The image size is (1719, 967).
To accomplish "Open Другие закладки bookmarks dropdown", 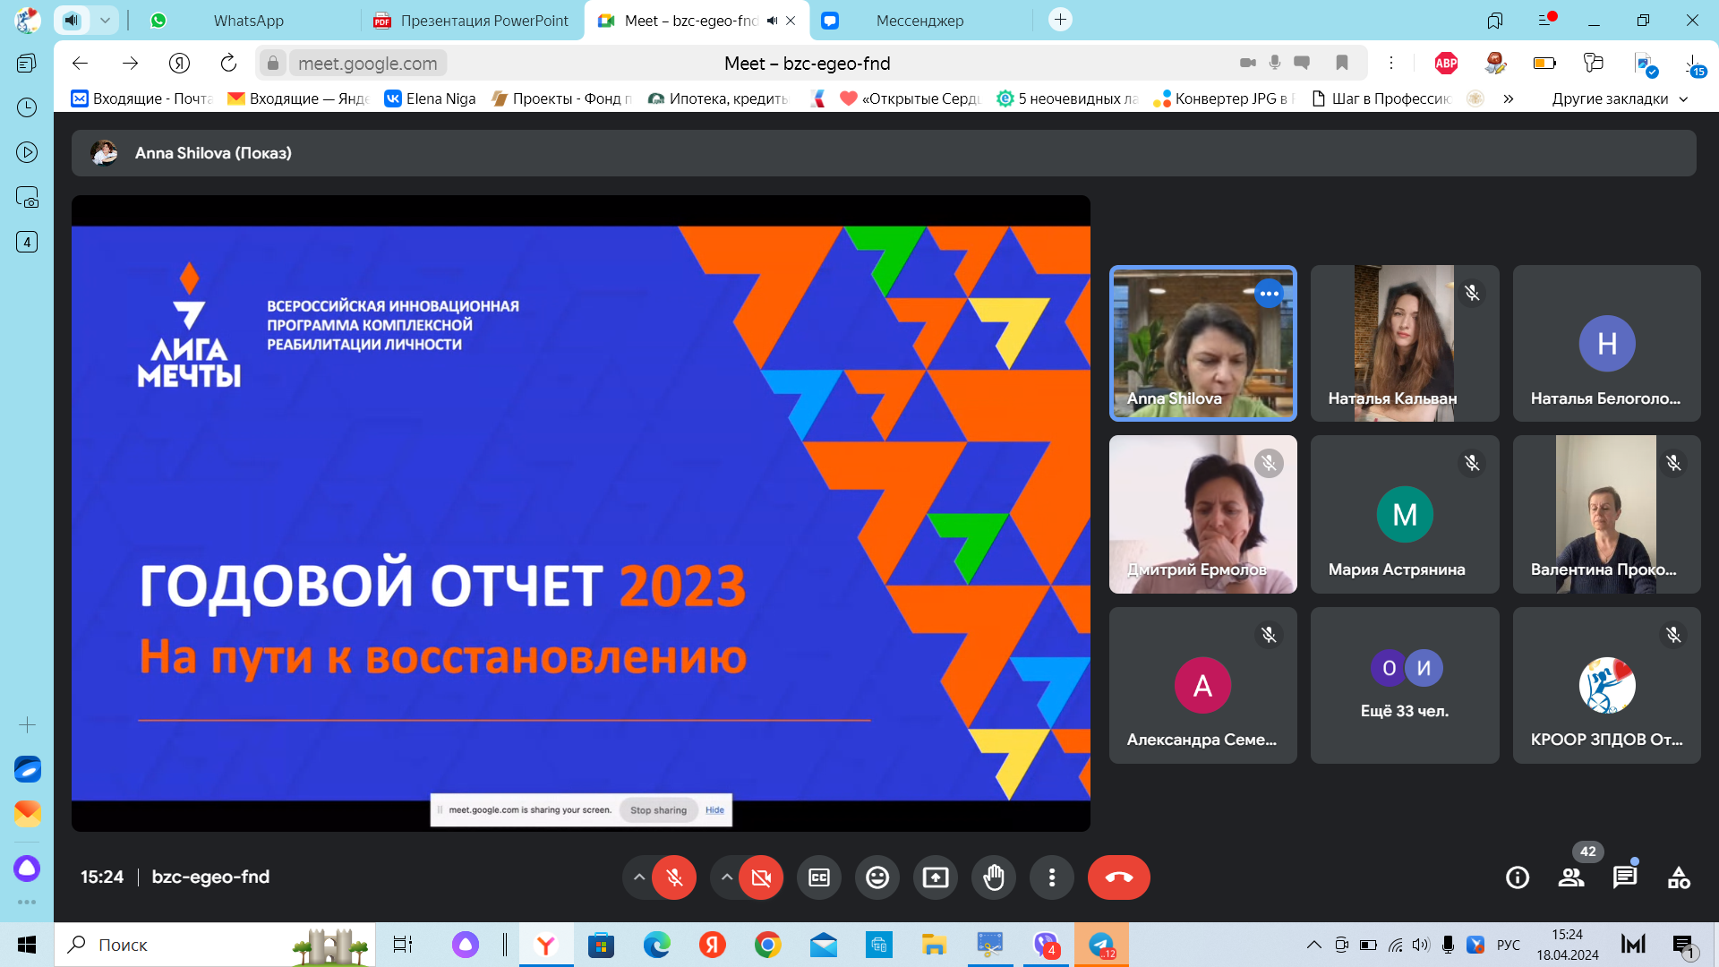I will pos(1619,98).
